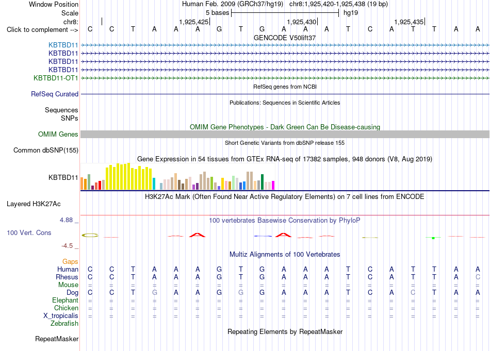Screen dimensions: 490x351
Task: Select the Rhesus alignment row label
Action: tap(67, 277)
